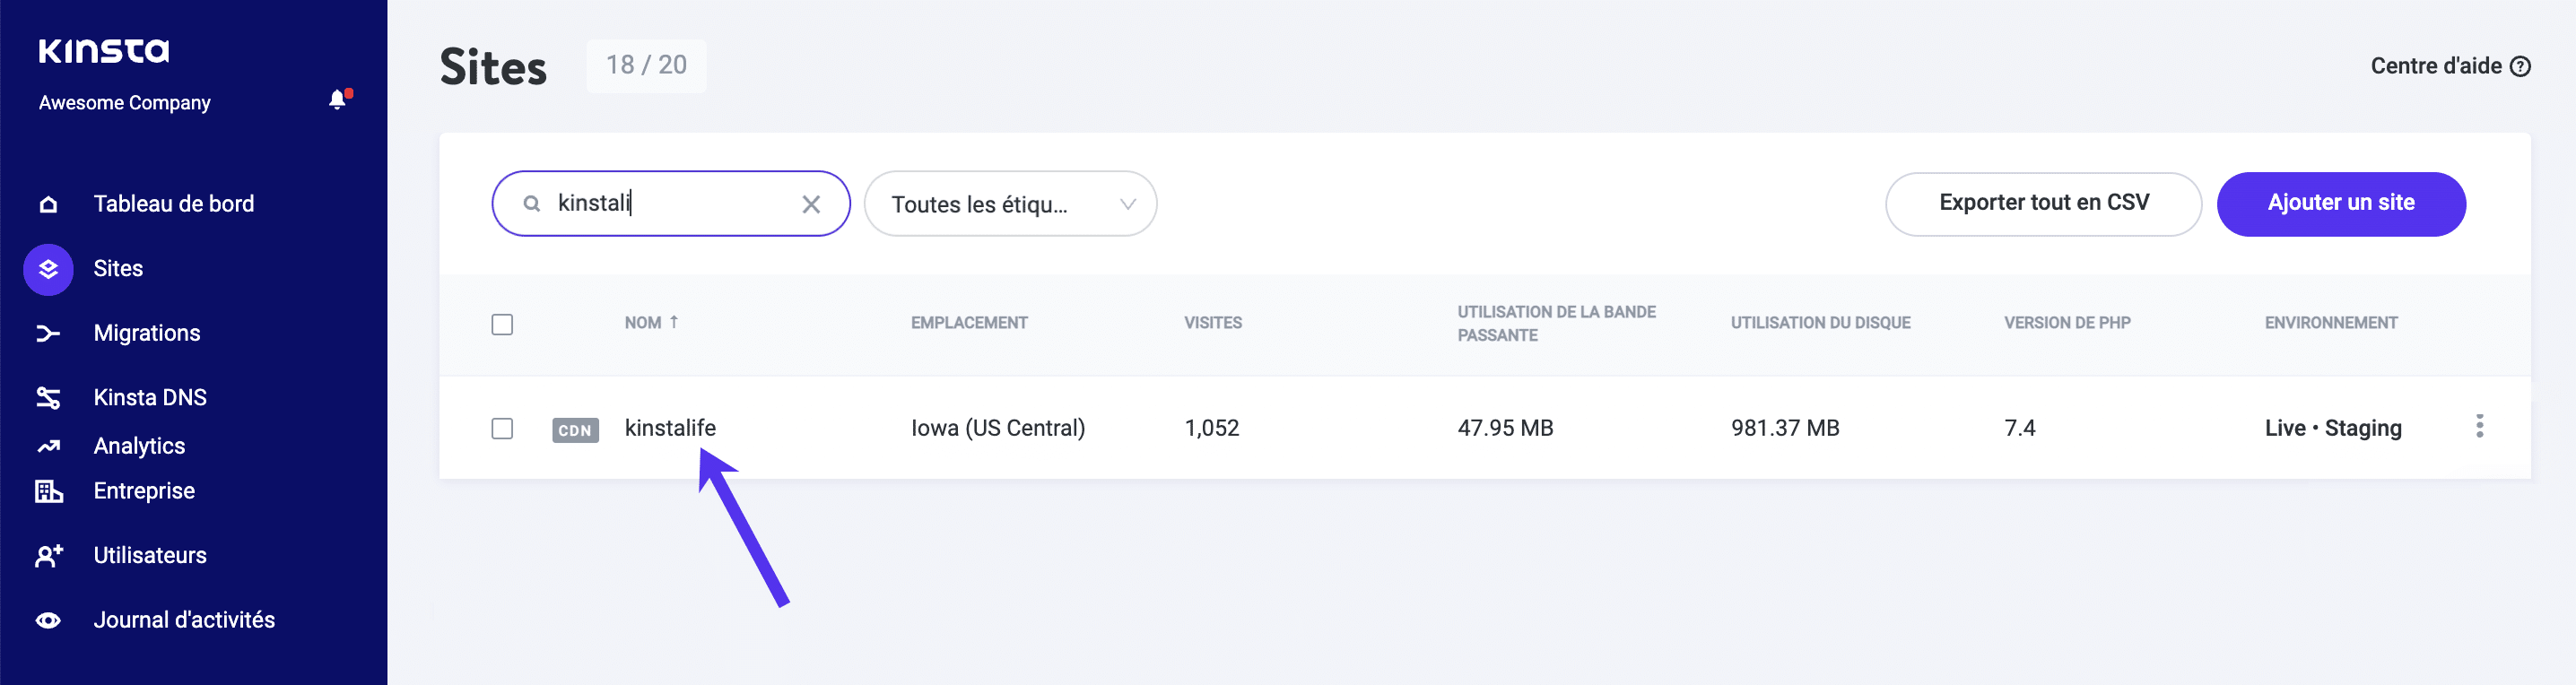View the Journal d'activités
Screen dimensions: 2576x685
click(184, 618)
